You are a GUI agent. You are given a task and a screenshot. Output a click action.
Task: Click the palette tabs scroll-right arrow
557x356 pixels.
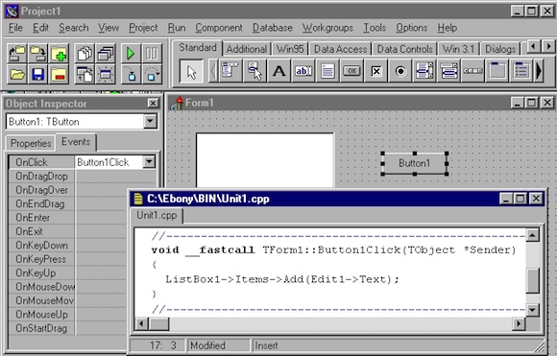click(548, 46)
